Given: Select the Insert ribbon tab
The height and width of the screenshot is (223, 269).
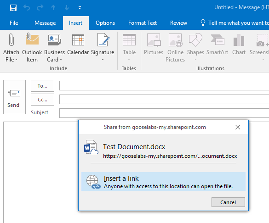Looking at the screenshot, I should tap(76, 23).
